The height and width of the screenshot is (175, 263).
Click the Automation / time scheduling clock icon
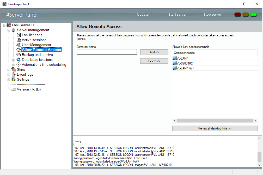[x=19, y=65]
